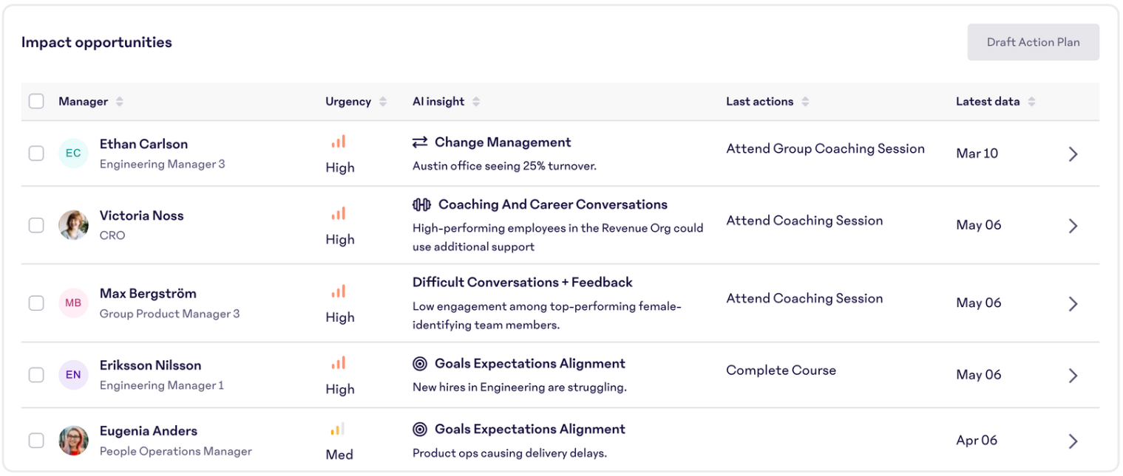Click Victoria Noss's profile photo
Image resolution: width=1123 pixels, height=476 pixels.
tap(73, 225)
